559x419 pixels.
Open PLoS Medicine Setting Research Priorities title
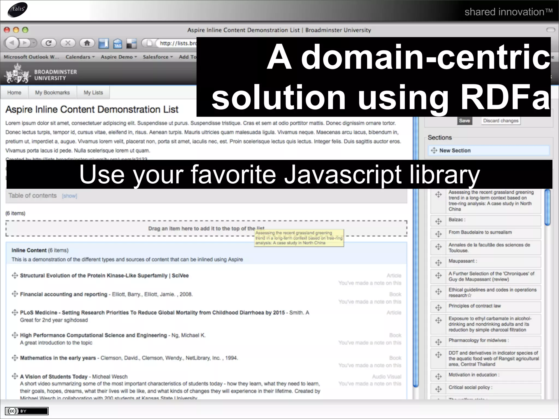click(x=152, y=313)
